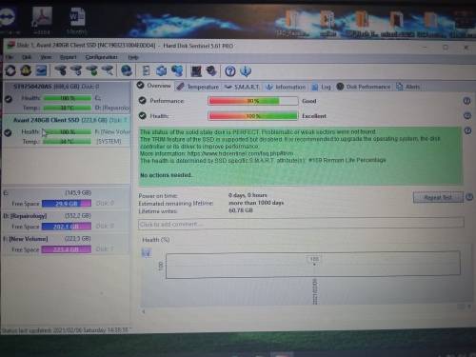Switch to the Overview tab

[154, 86]
